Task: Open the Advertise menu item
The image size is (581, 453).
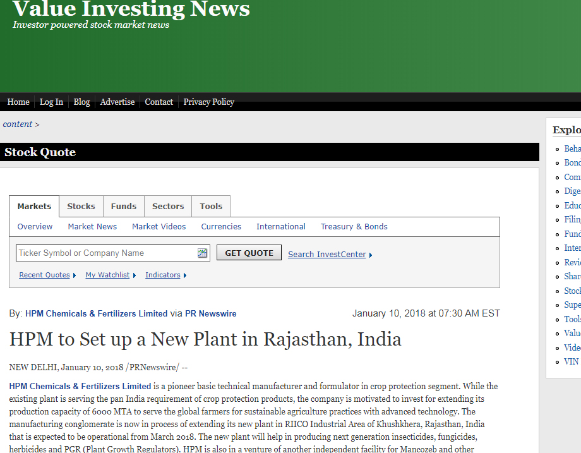Action: pos(117,102)
